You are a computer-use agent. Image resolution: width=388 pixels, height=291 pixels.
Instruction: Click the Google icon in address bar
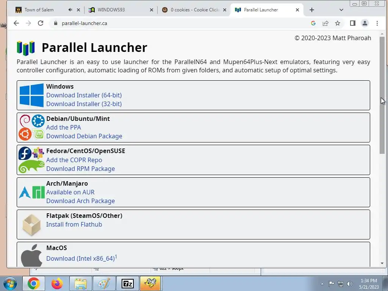point(313,23)
